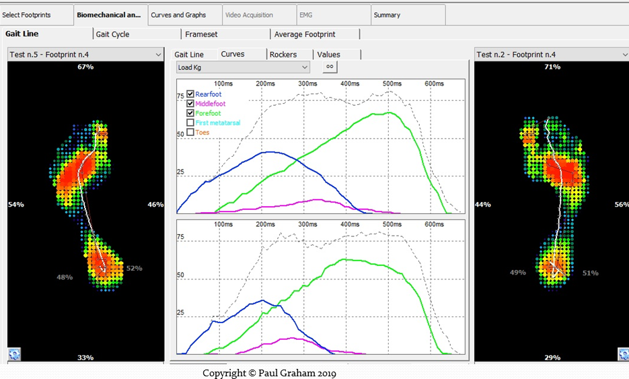Toggle the Rearfoot curve checkbox

point(190,94)
